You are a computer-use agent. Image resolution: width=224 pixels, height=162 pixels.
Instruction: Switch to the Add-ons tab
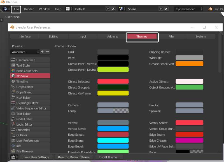(x=113, y=36)
